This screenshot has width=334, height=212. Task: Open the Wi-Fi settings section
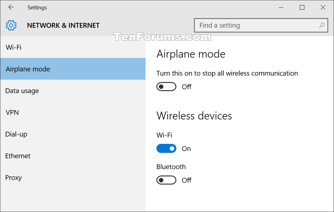point(14,47)
